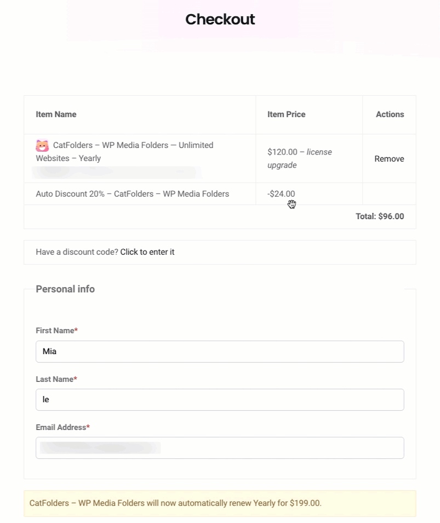Viewport: 440px width, 523px height.
Task: Click the Auto Discount 20% row label
Action: coord(132,194)
